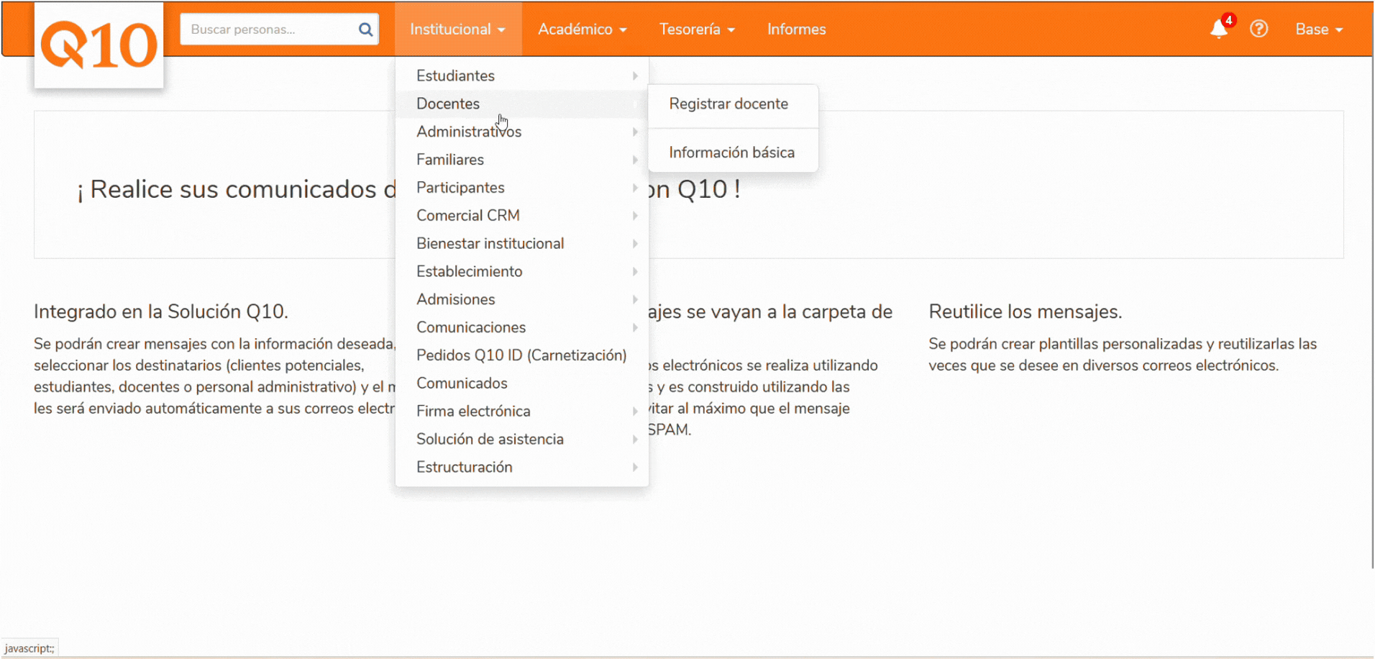Select the Docentes menu entry
This screenshot has height=659, width=1375.
522,104
